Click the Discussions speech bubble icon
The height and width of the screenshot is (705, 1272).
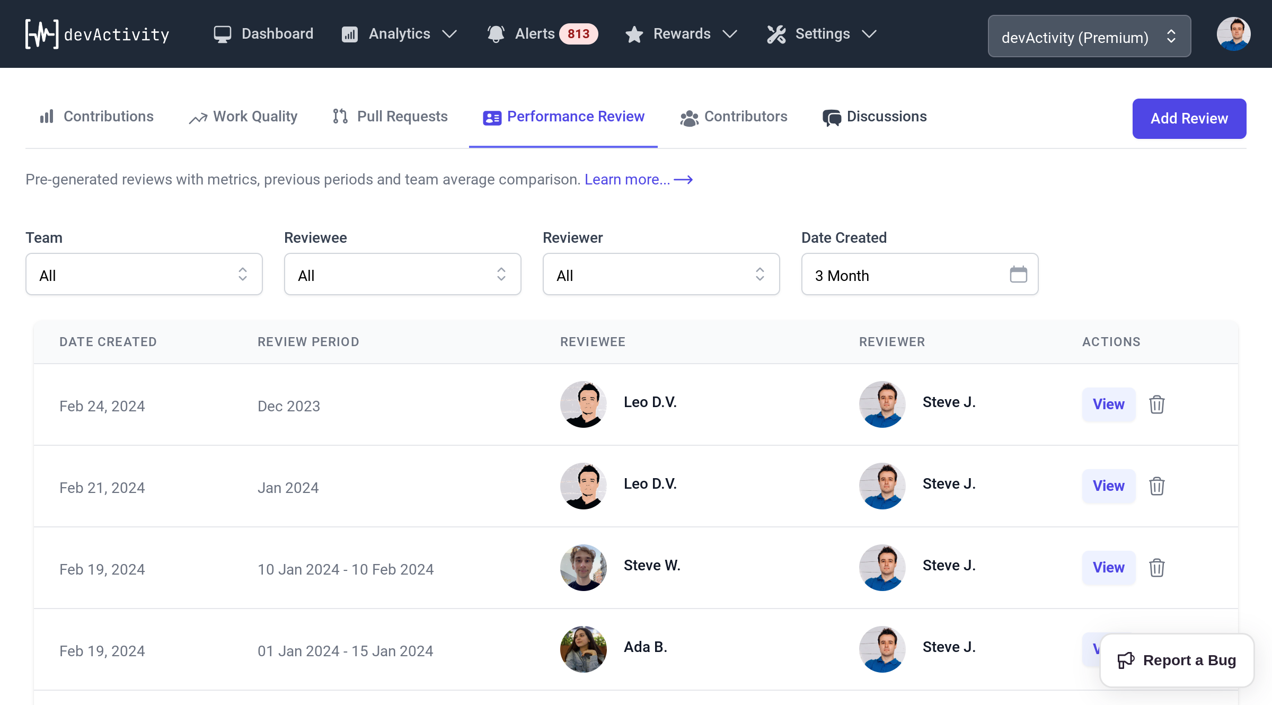coord(832,116)
